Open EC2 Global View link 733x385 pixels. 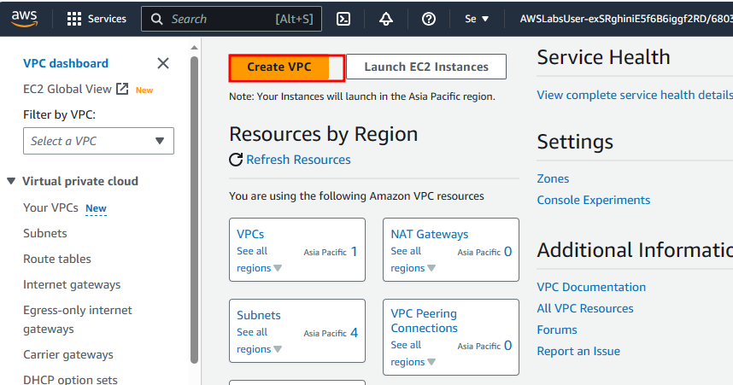point(67,89)
